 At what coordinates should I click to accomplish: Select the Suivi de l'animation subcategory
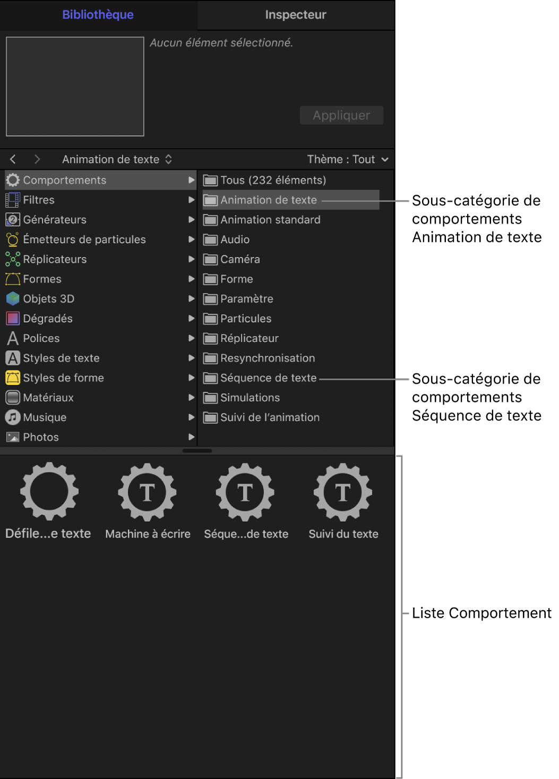tap(291, 417)
